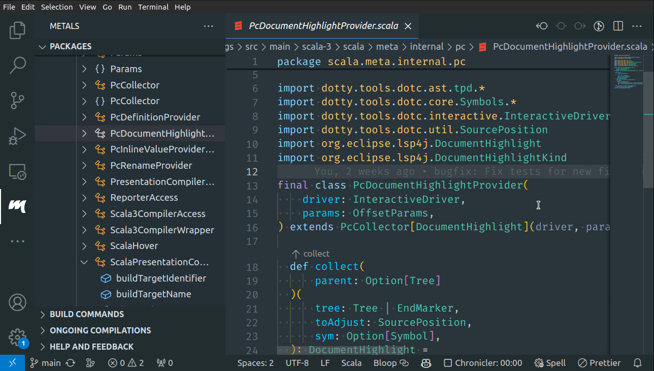This screenshot has height=371, width=654.
Task: Click the Bloop build server status
Action: [x=391, y=363]
